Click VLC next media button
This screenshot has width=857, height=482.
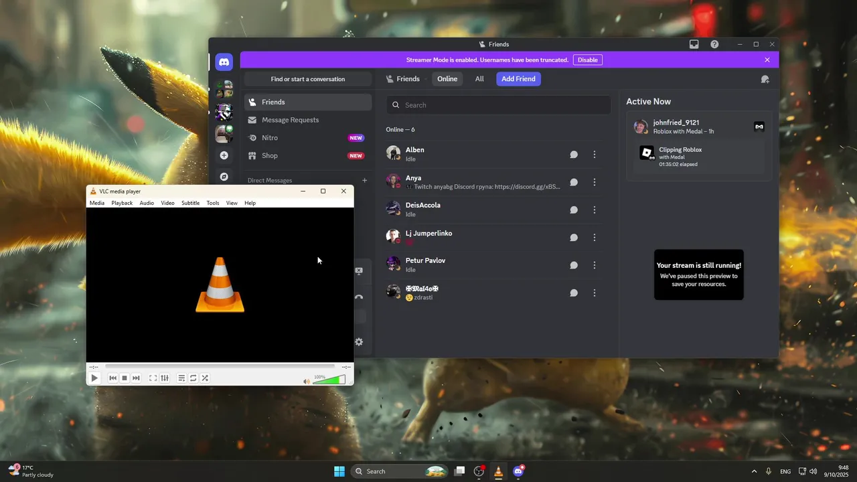pos(136,378)
